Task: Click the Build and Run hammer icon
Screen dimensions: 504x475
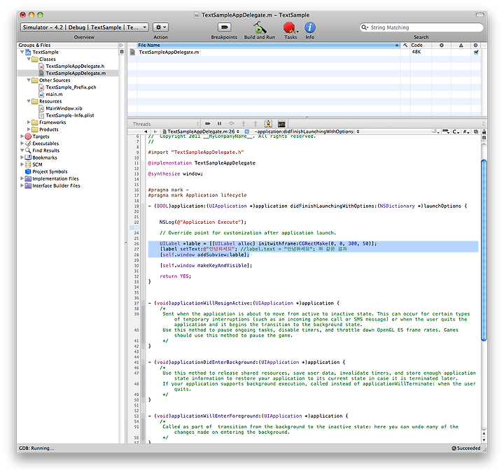Action: click(260, 27)
